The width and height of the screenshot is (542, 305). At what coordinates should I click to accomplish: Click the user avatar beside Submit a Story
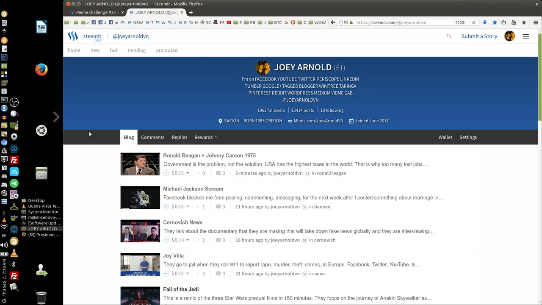point(509,36)
